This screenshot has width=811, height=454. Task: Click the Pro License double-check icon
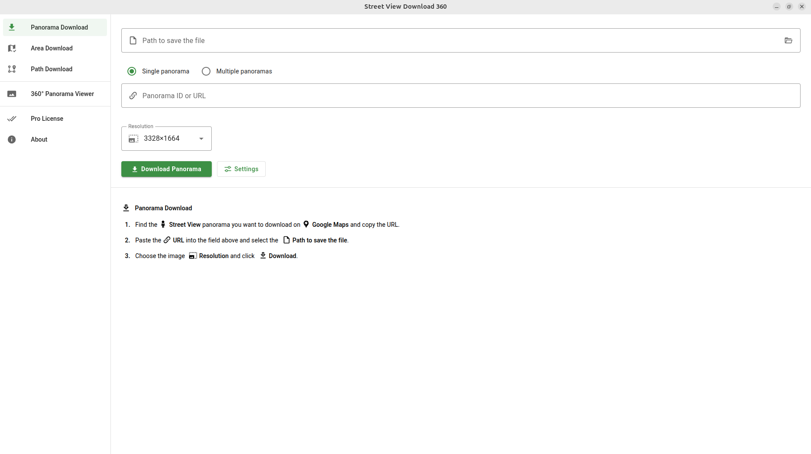point(12,119)
